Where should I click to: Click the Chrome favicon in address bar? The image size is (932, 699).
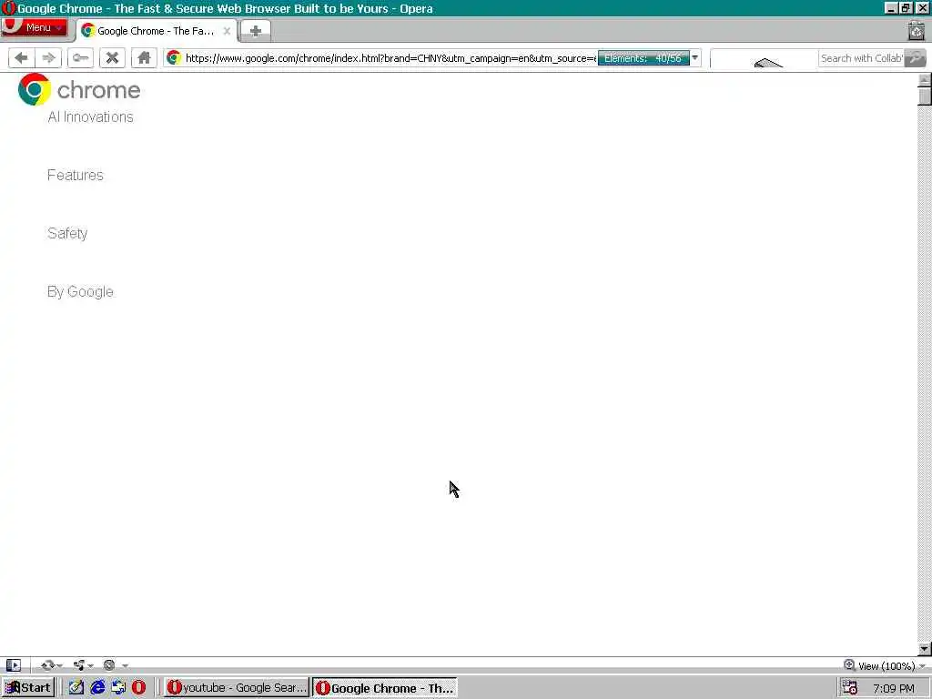pyautogui.click(x=174, y=57)
